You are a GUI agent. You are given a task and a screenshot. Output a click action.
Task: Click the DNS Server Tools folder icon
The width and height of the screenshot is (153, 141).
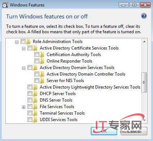[35, 100]
